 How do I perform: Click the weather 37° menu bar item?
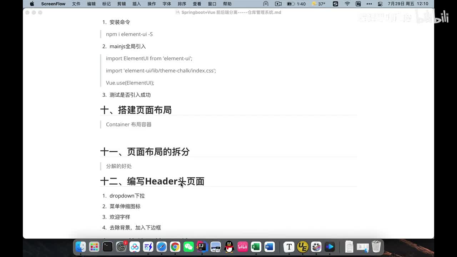tap(318, 4)
